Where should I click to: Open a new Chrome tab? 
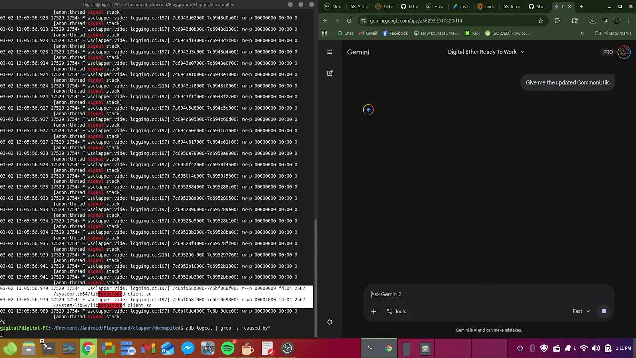581,6
